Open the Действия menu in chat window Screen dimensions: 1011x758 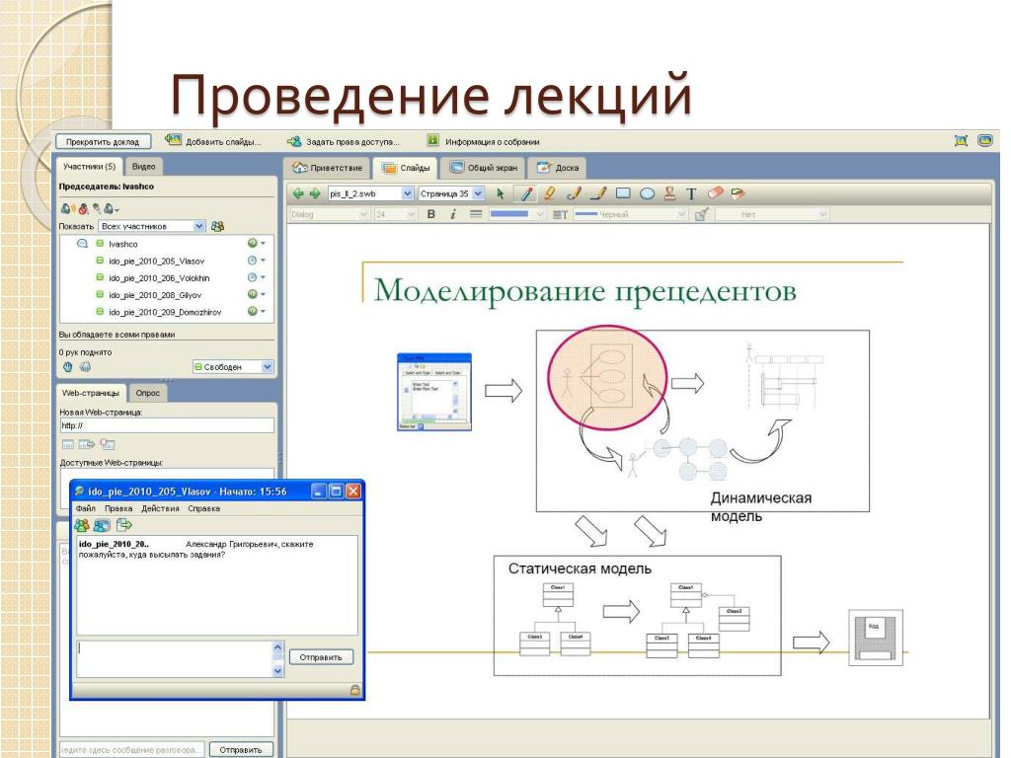click(x=161, y=508)
